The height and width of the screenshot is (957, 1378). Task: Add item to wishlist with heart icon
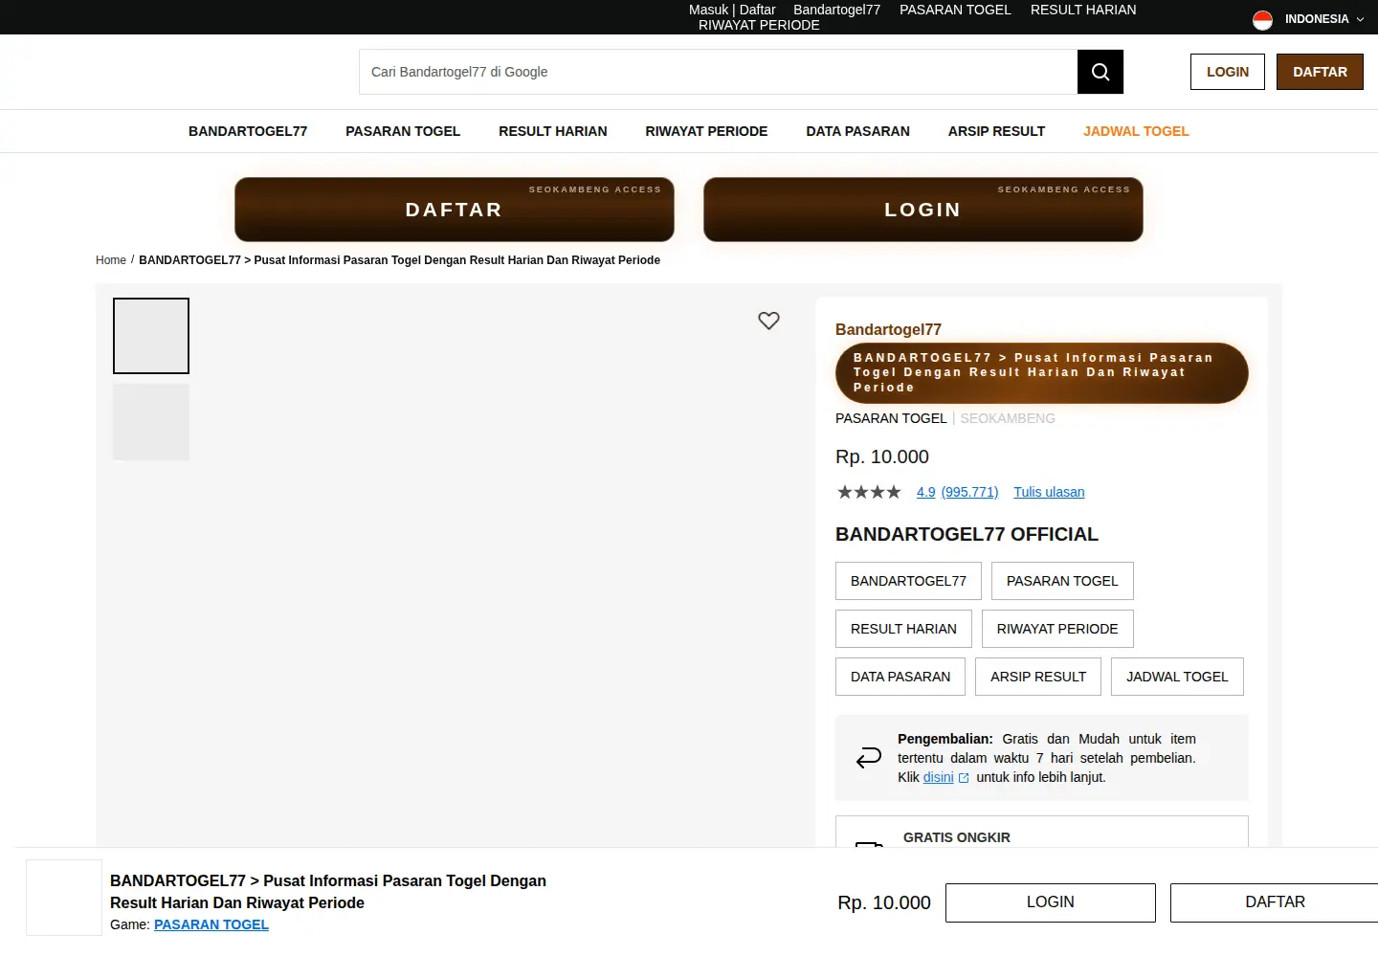click(x=768, y=321)
